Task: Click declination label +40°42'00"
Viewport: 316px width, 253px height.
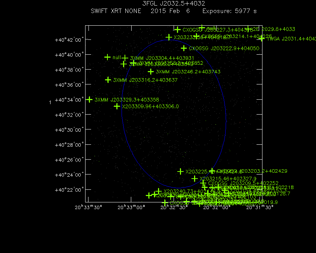Action: pyautogui.click(x=69, y=40)
